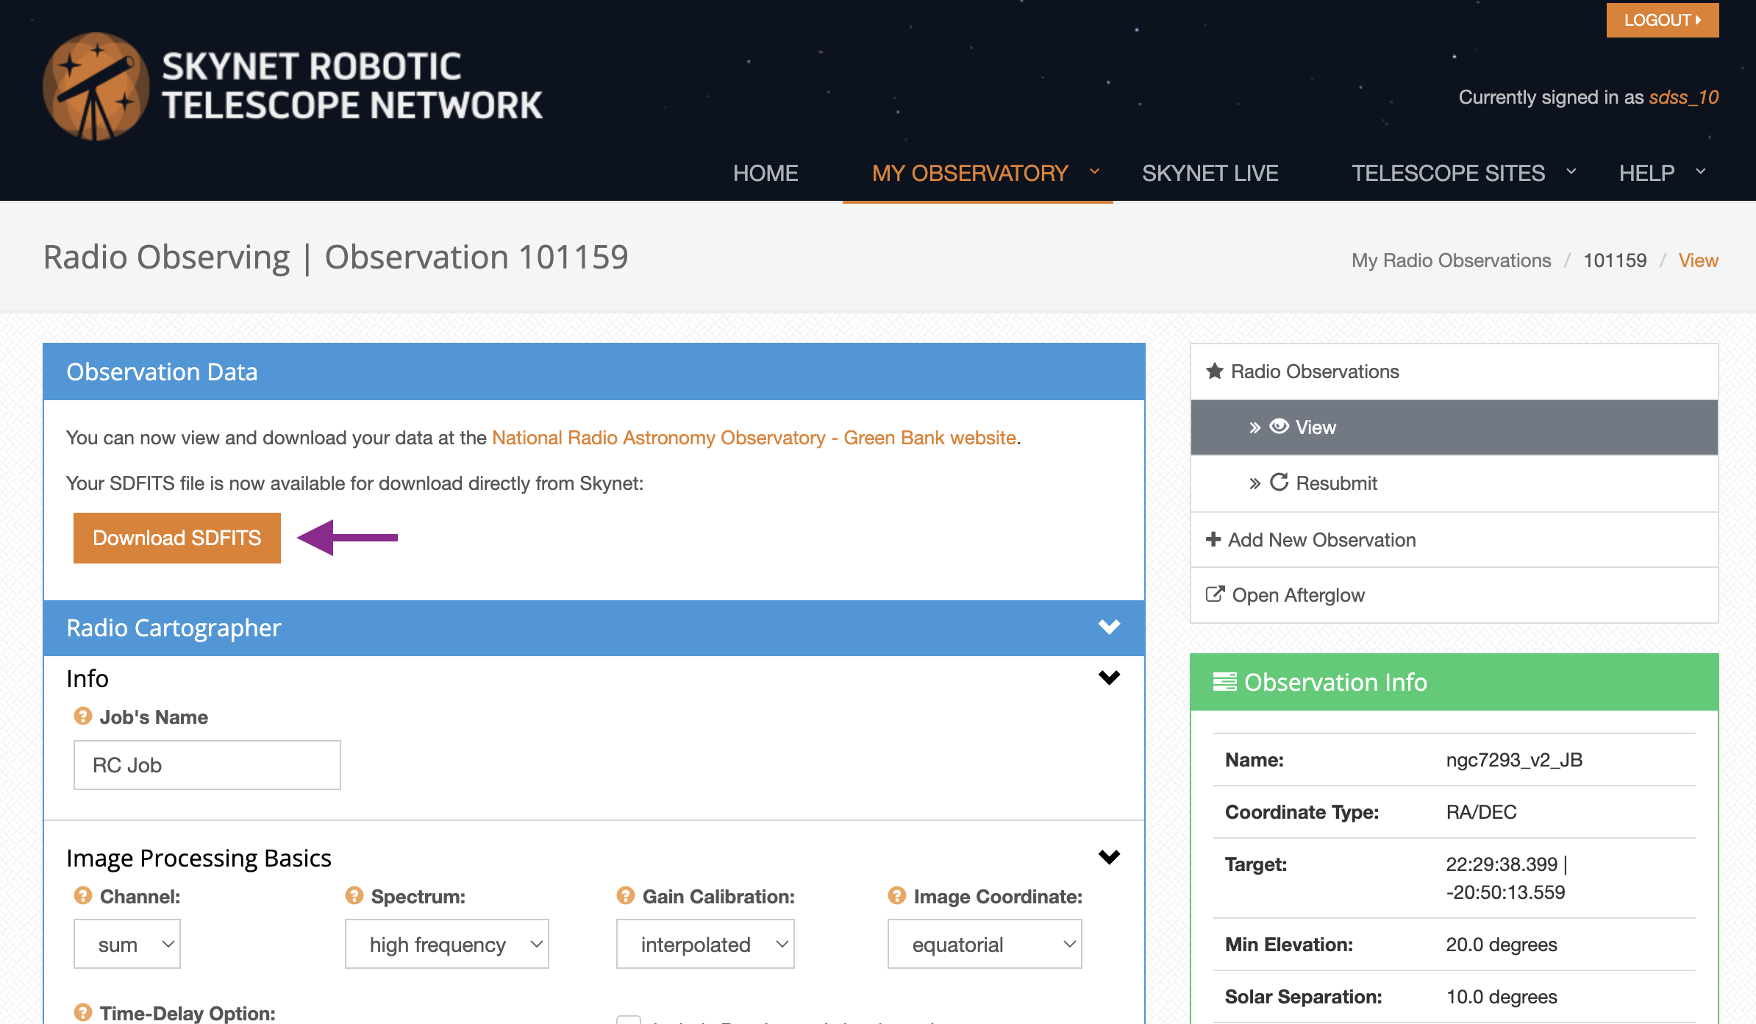The height and width of the screenshot is (1024, 1756).
Task: Open the Spectrum dropdown showing high frequency
Action: point(447,944)
